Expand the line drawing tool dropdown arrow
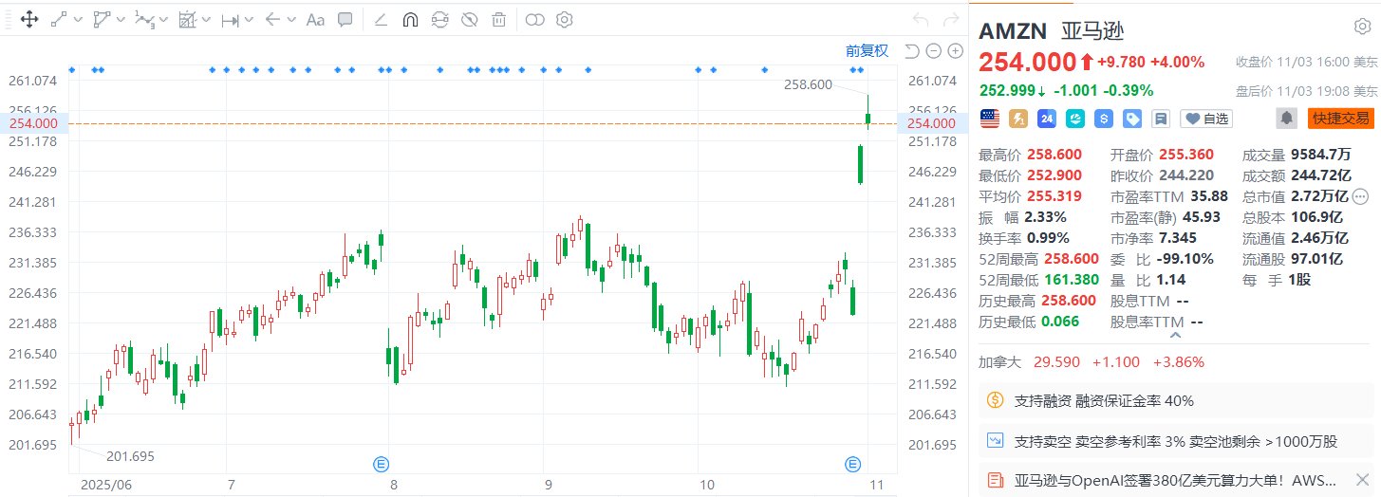Image resolution: width=1381 pixels, height=497 pixels. 78,19
